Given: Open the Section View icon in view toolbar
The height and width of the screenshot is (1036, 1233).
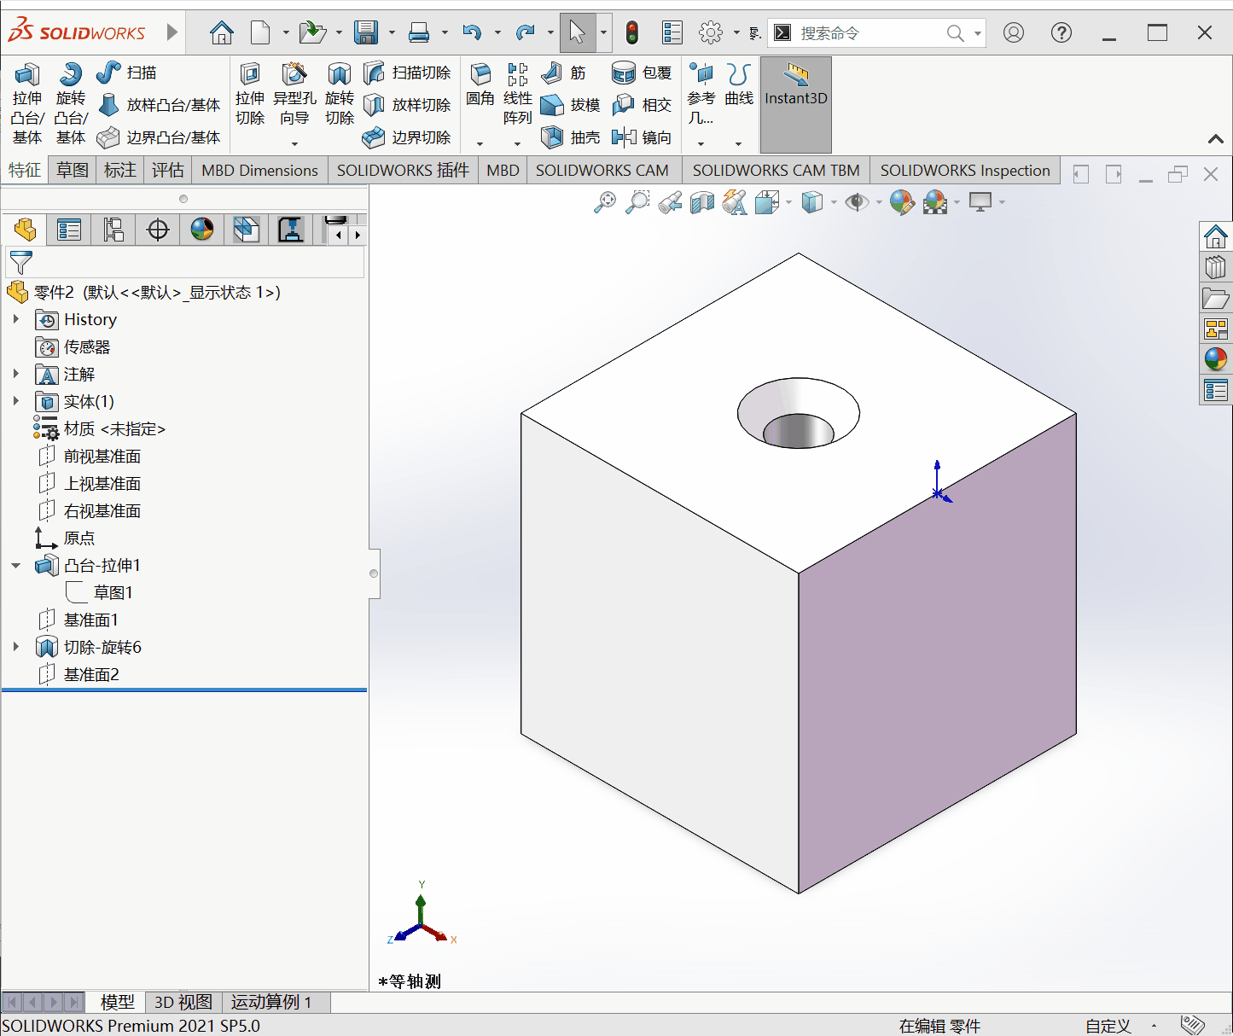Looking at the screenshot, I should [x=702, y=202].
